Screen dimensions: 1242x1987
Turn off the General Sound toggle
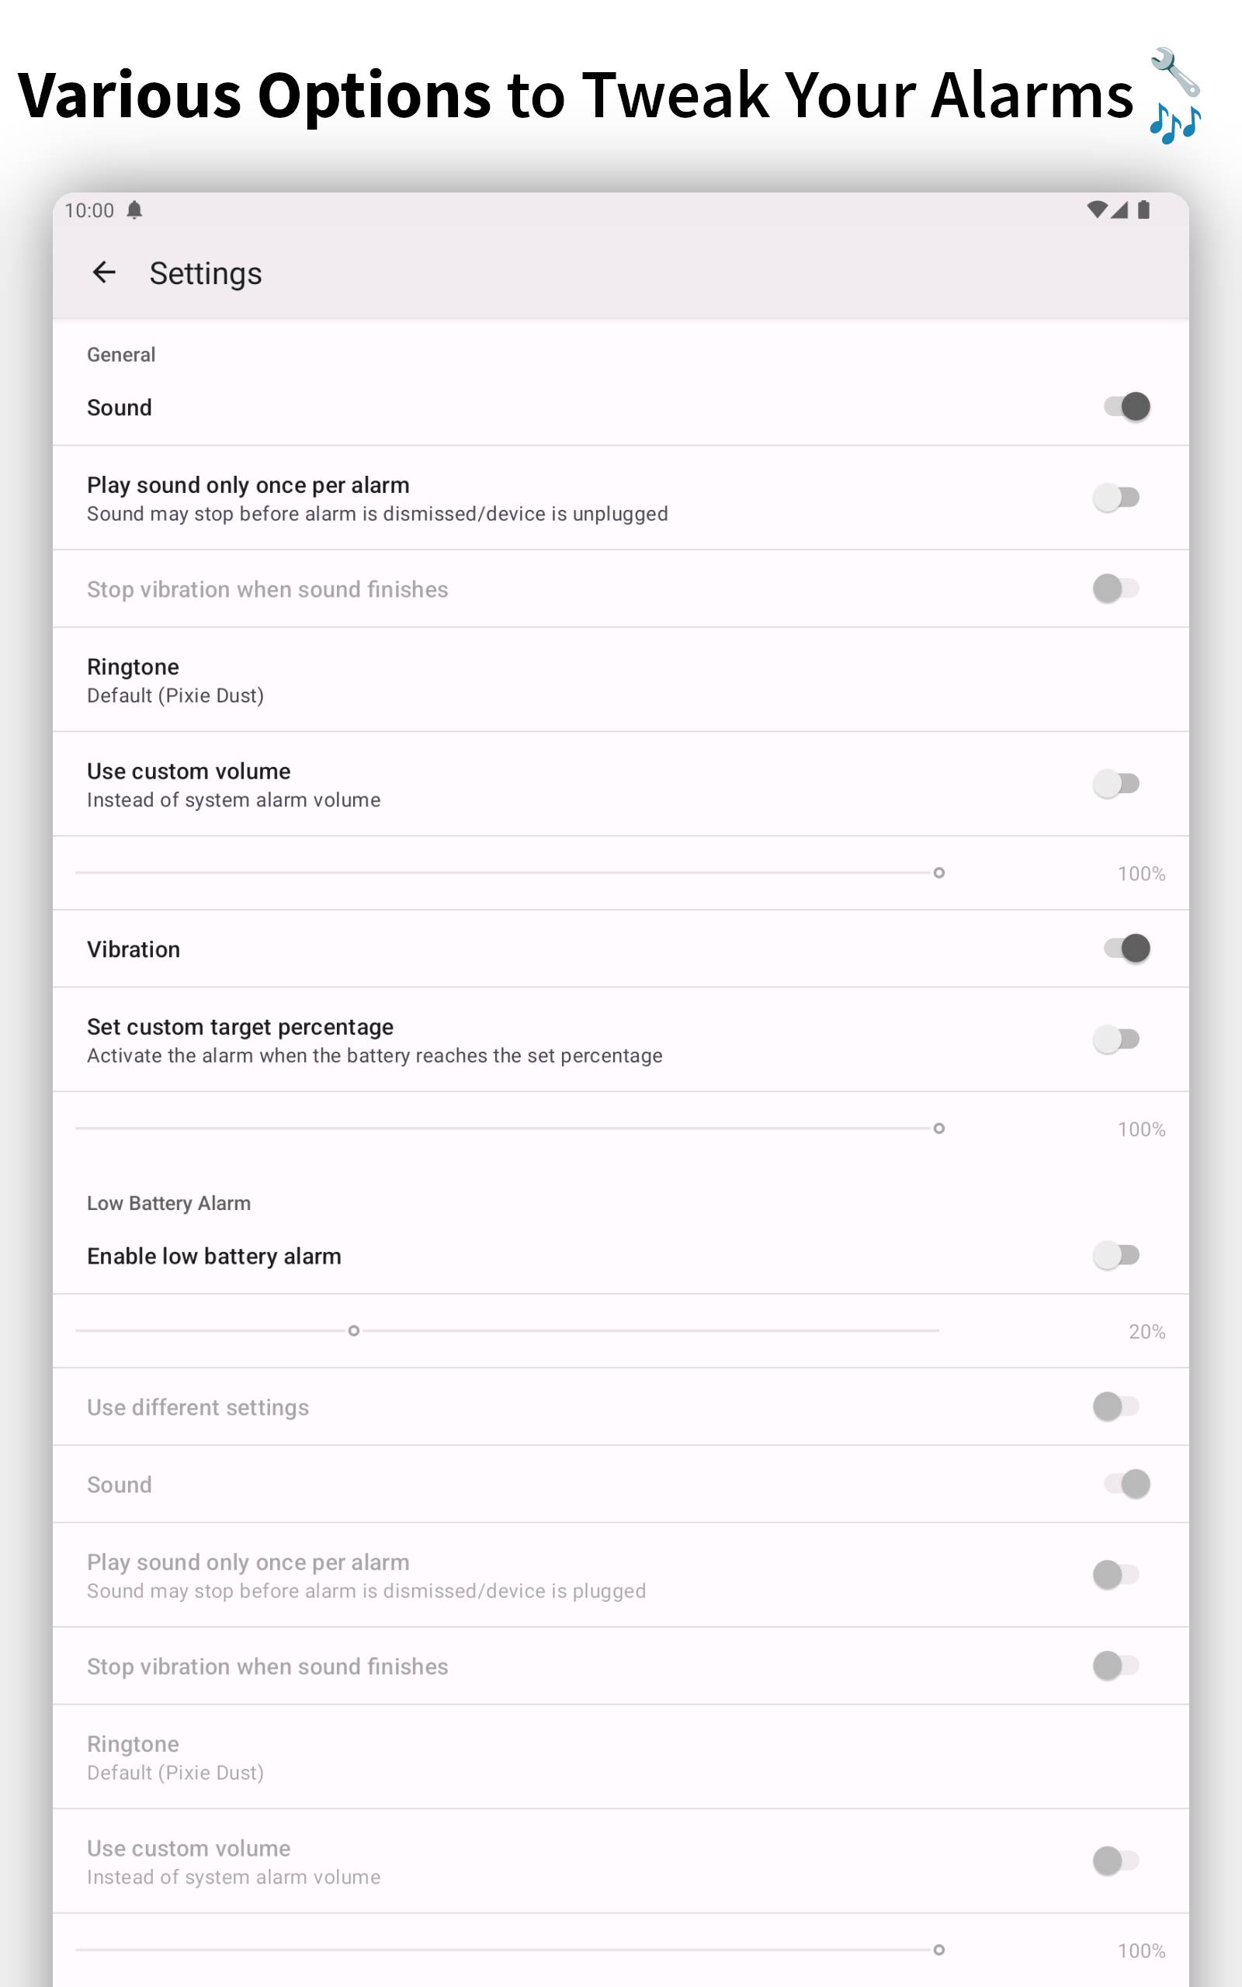pos(1126,407)
